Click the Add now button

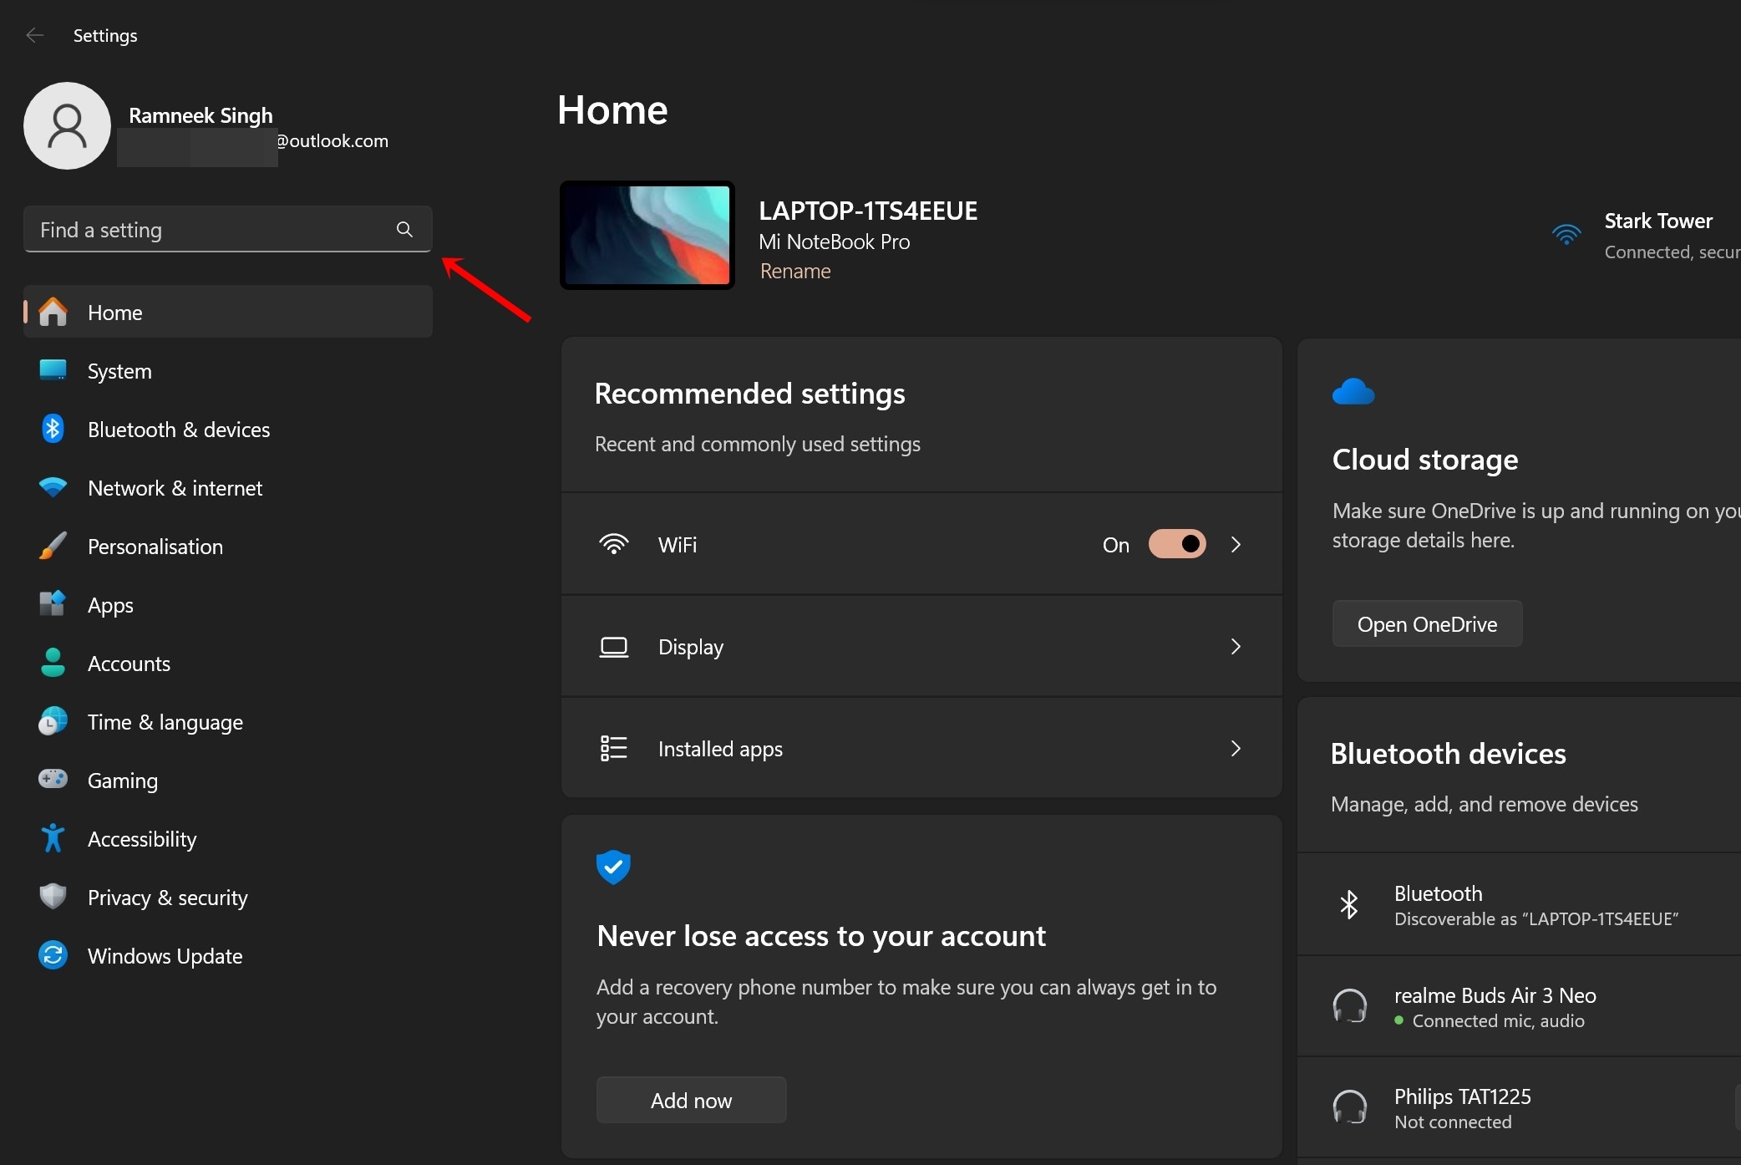click(691, 1100)
